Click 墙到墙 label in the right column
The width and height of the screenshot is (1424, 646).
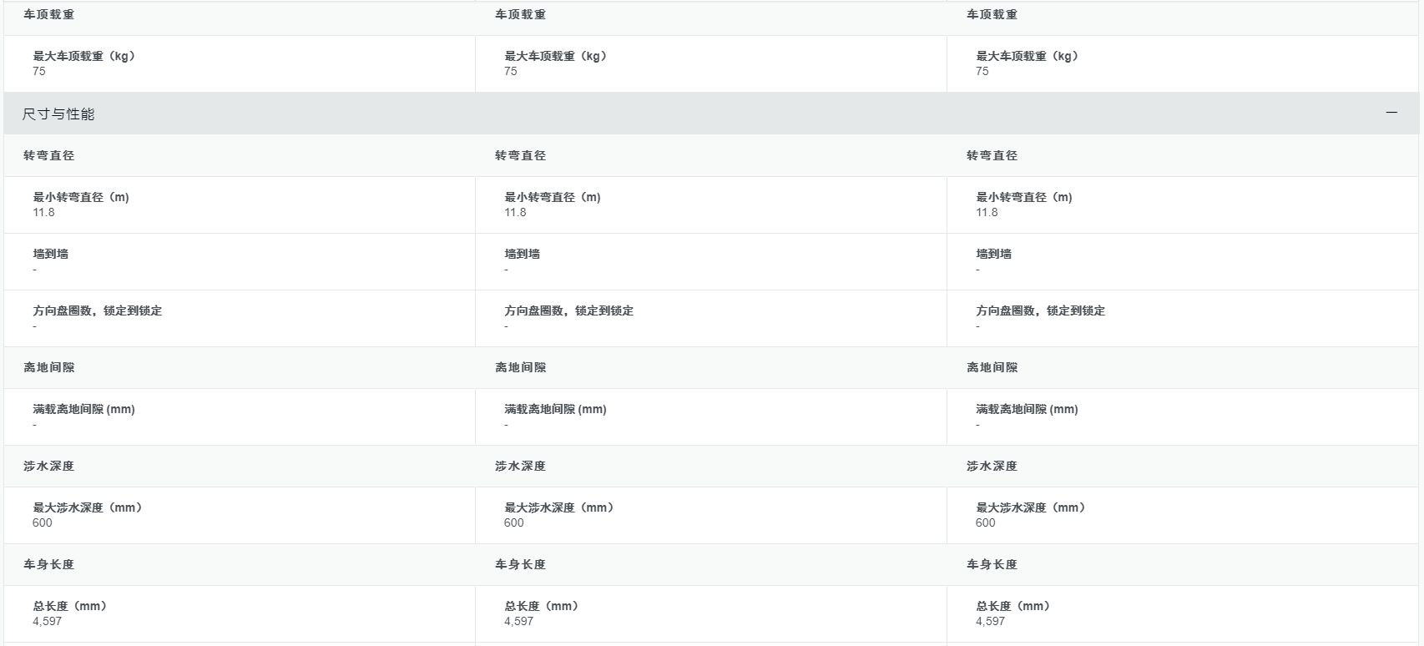point(993,254)
